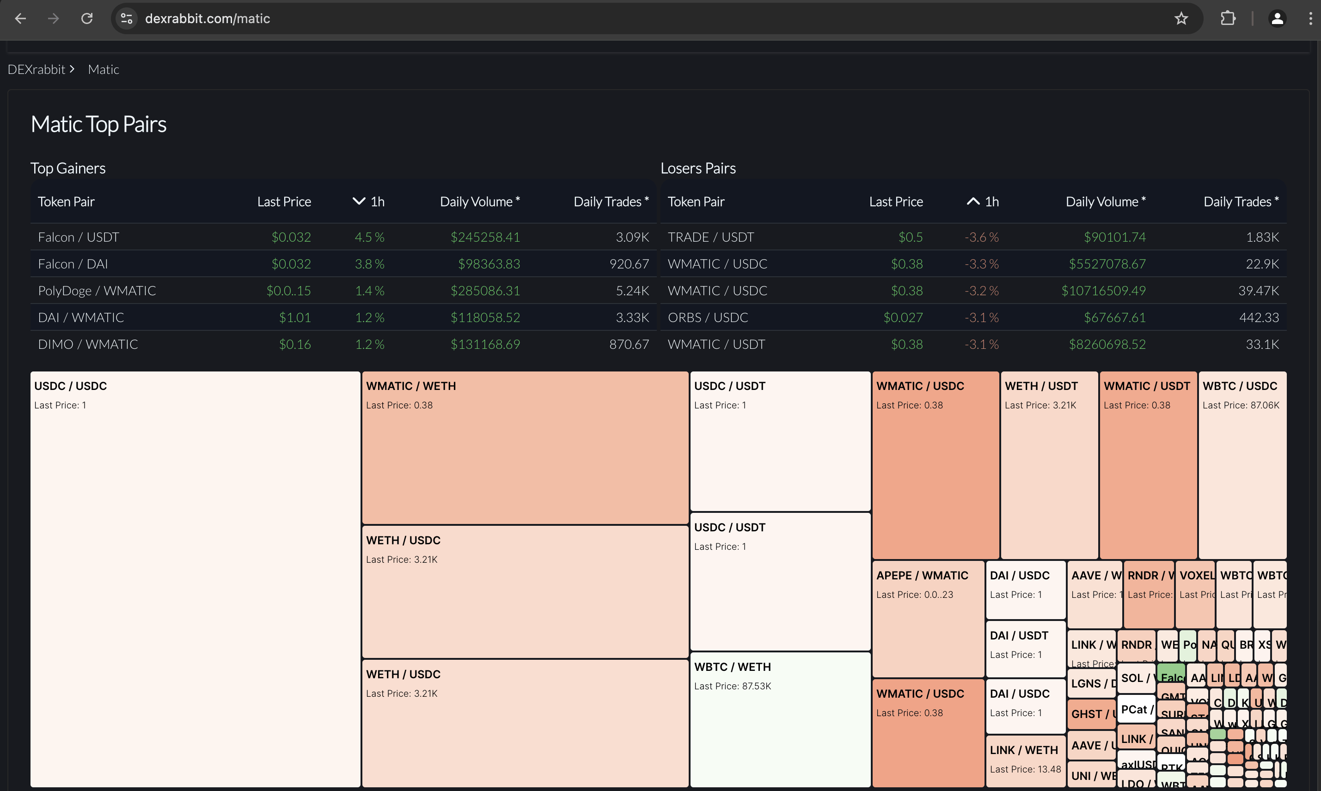
Task: Select the WMATIC / WETH treemap tile
Action: [525, 448]
